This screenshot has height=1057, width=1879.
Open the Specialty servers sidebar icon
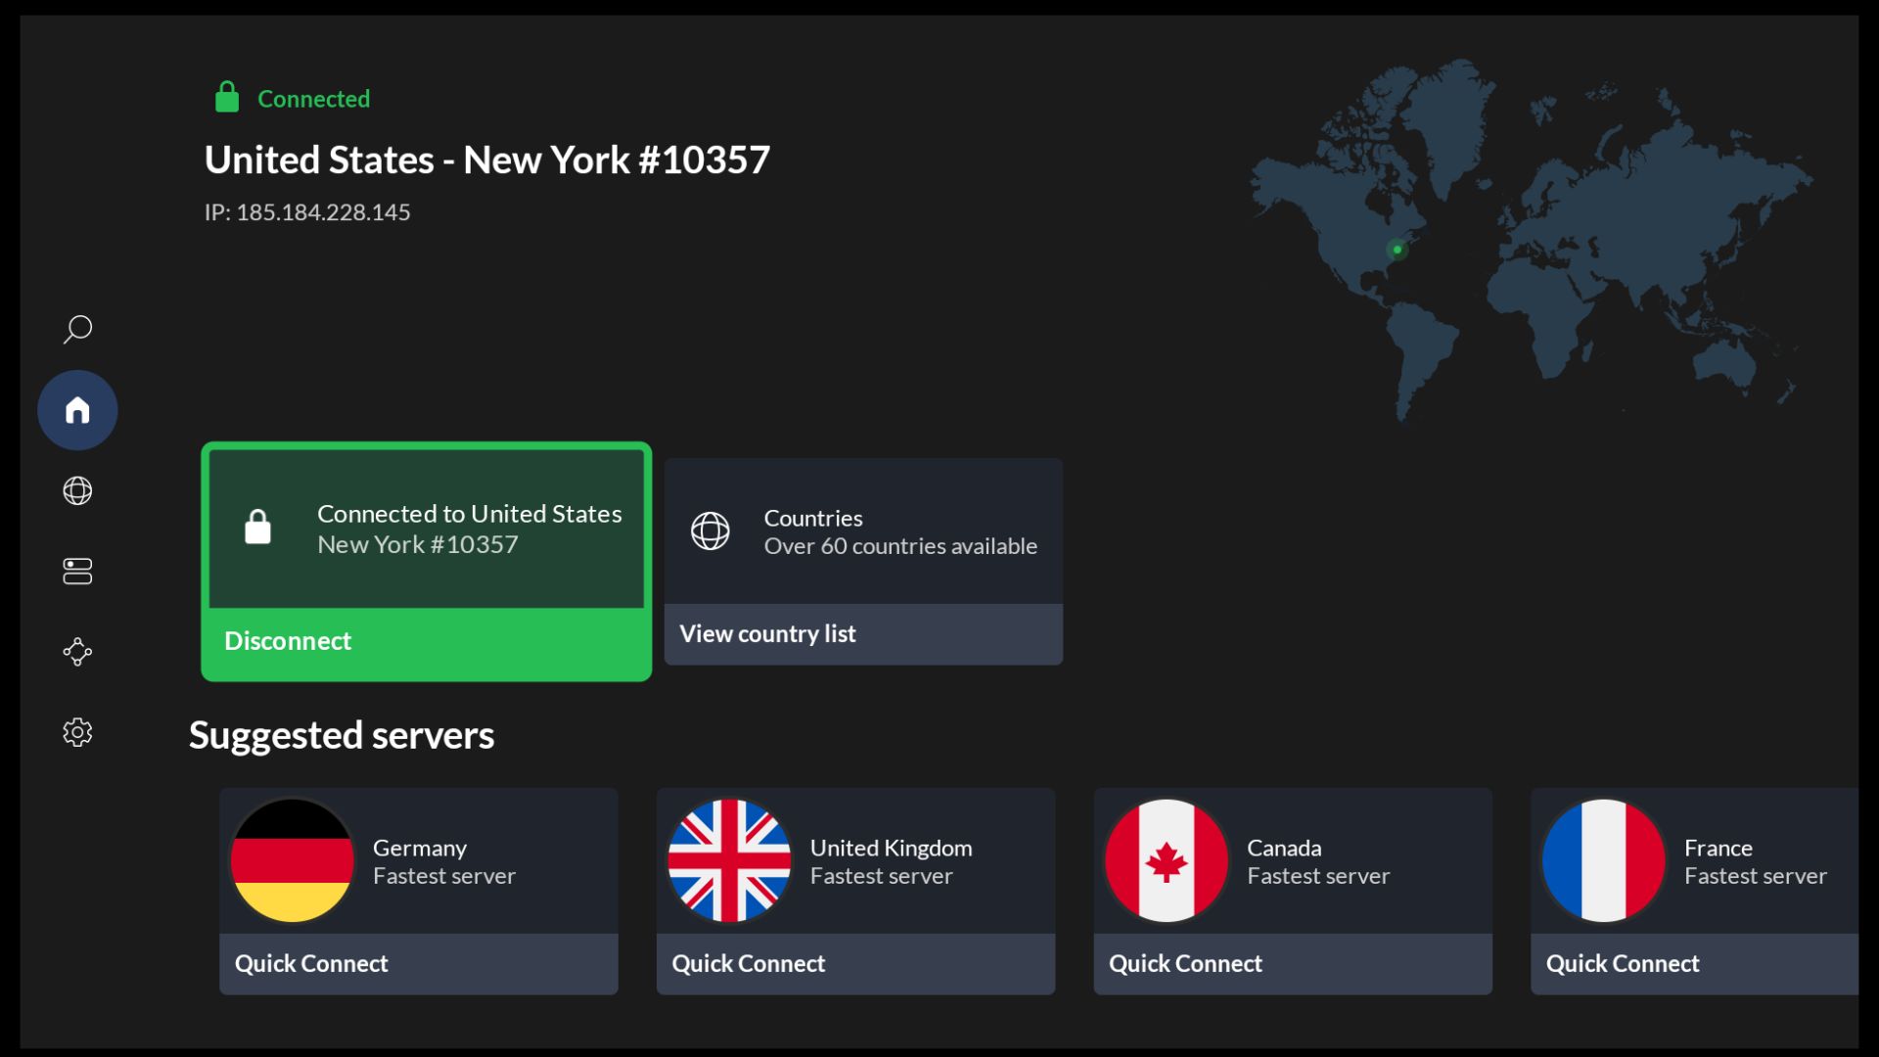coord(77,571)
